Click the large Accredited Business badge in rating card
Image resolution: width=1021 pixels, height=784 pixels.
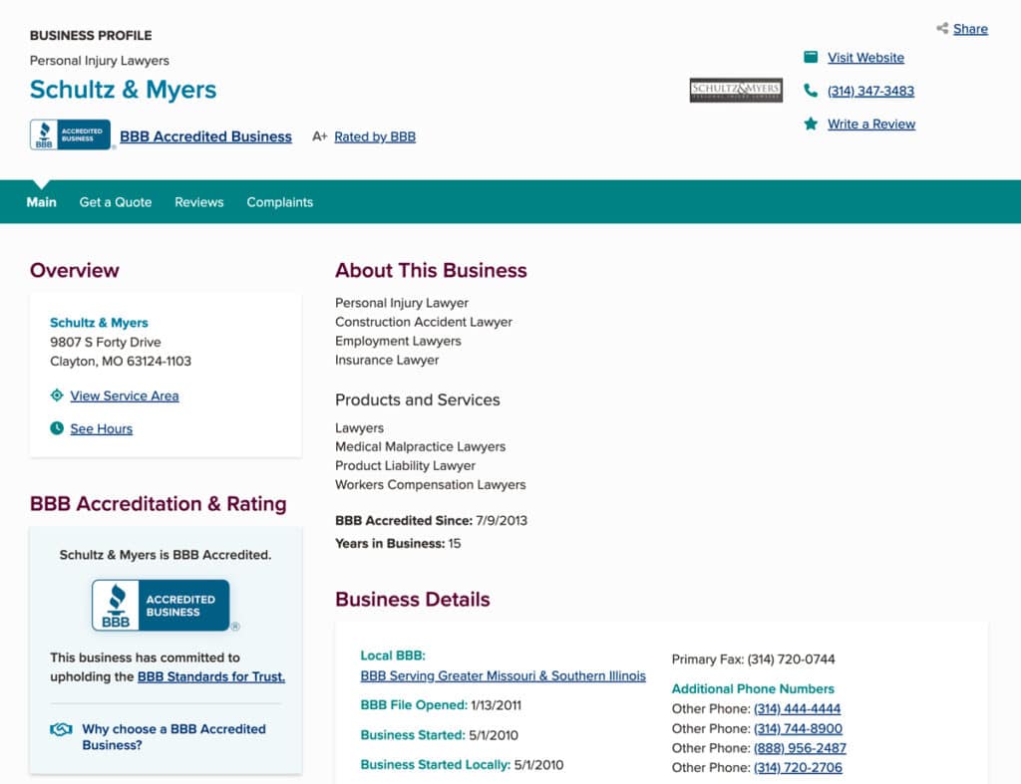(161, 605)
